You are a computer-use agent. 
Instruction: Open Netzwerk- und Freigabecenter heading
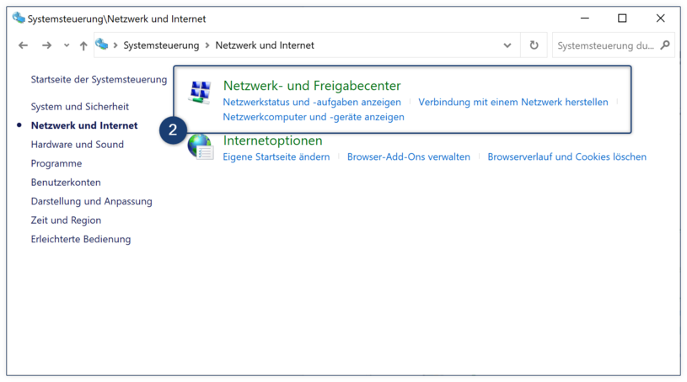312,85
